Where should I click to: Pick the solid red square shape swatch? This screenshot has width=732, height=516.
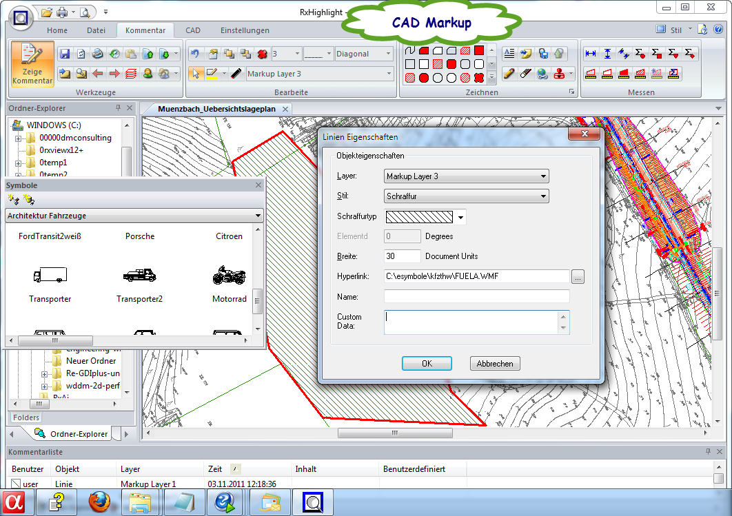[479, 51]
